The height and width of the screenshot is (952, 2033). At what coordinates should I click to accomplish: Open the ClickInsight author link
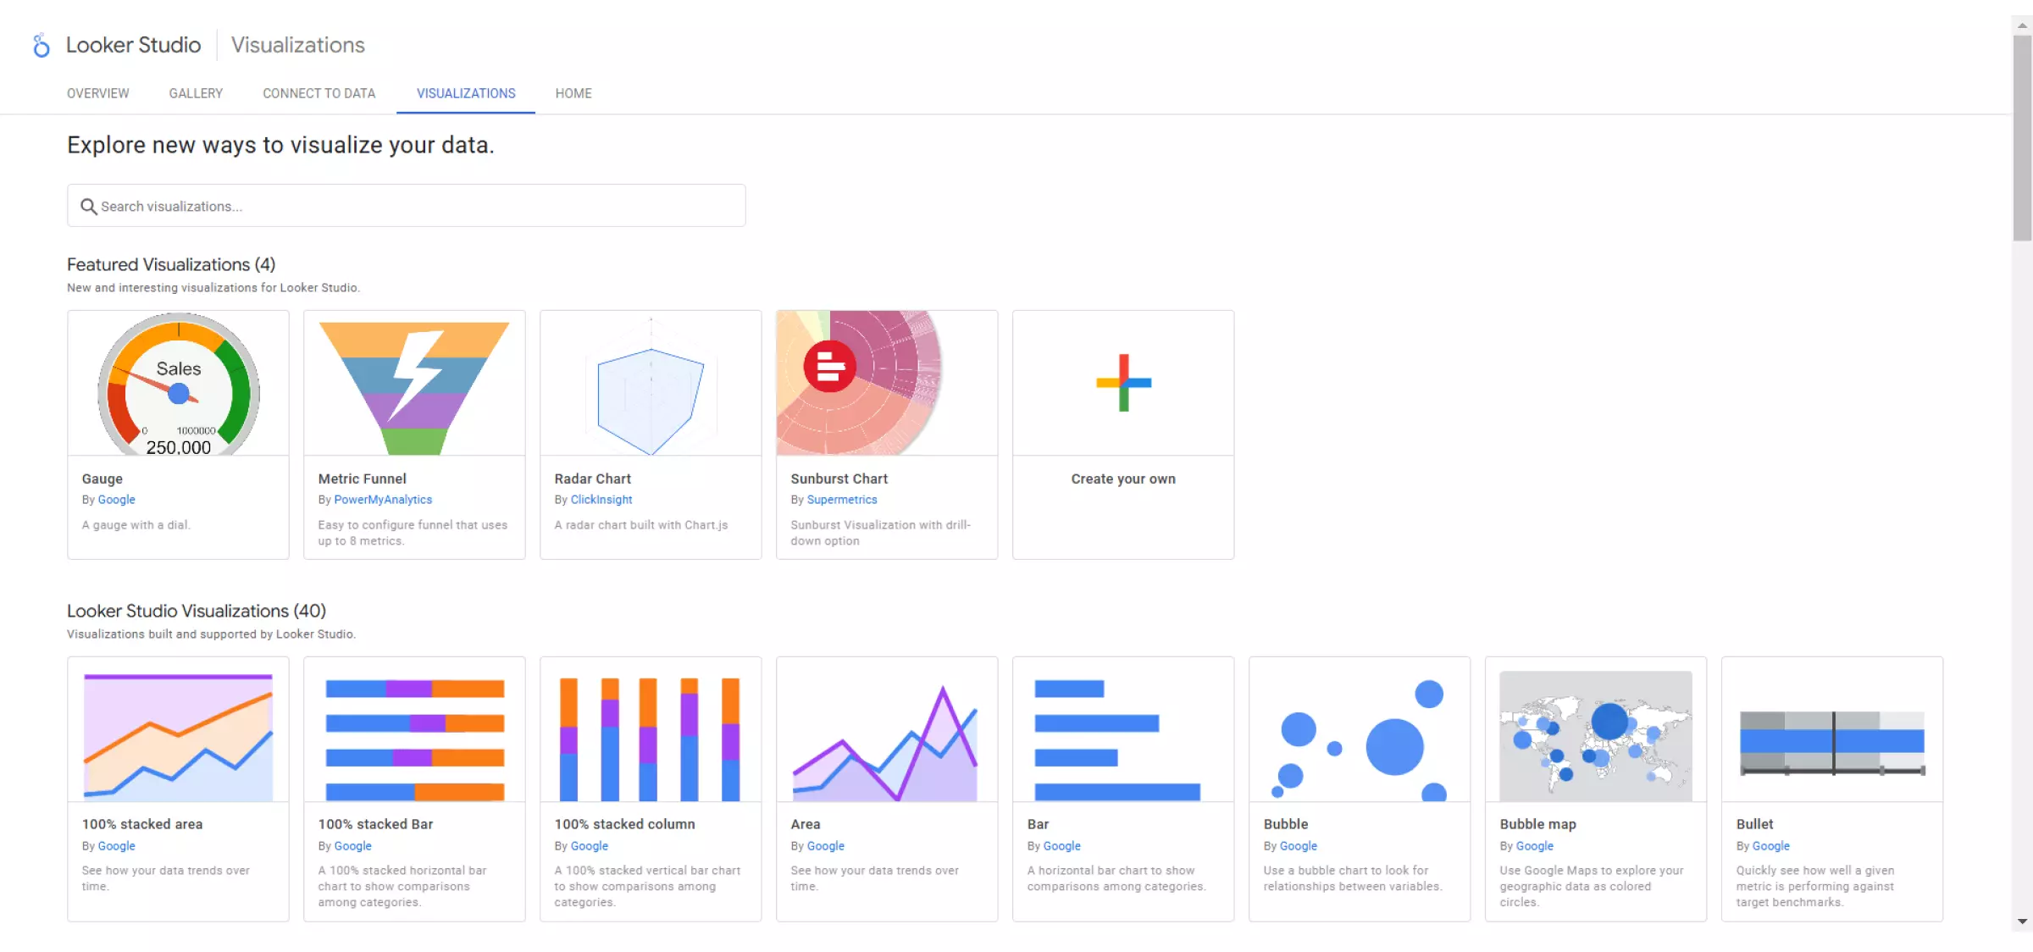(x=601, y=500)
